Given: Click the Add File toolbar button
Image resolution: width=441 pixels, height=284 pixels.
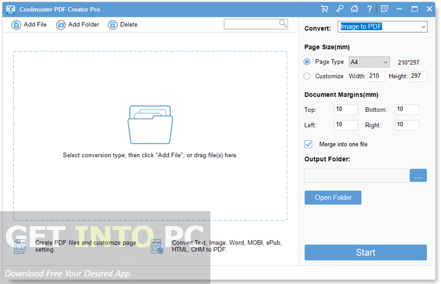Looking at the screenshot, I should (29, 25).
